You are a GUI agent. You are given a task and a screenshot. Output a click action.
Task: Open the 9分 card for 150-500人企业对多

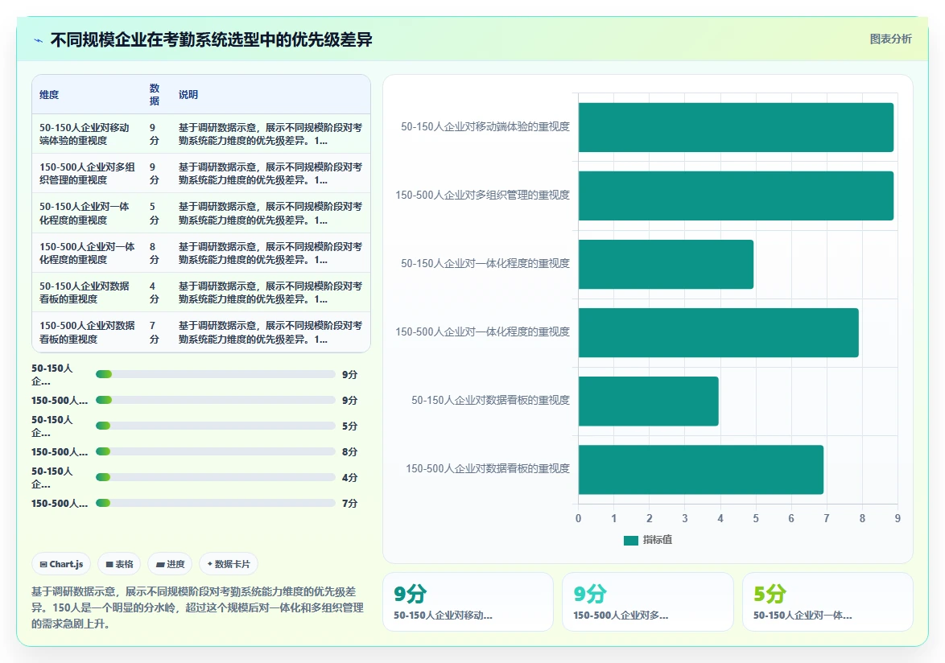tap(647, 602)
